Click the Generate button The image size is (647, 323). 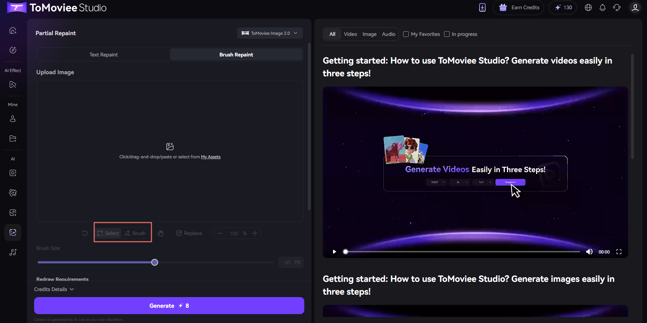point(169,306)
